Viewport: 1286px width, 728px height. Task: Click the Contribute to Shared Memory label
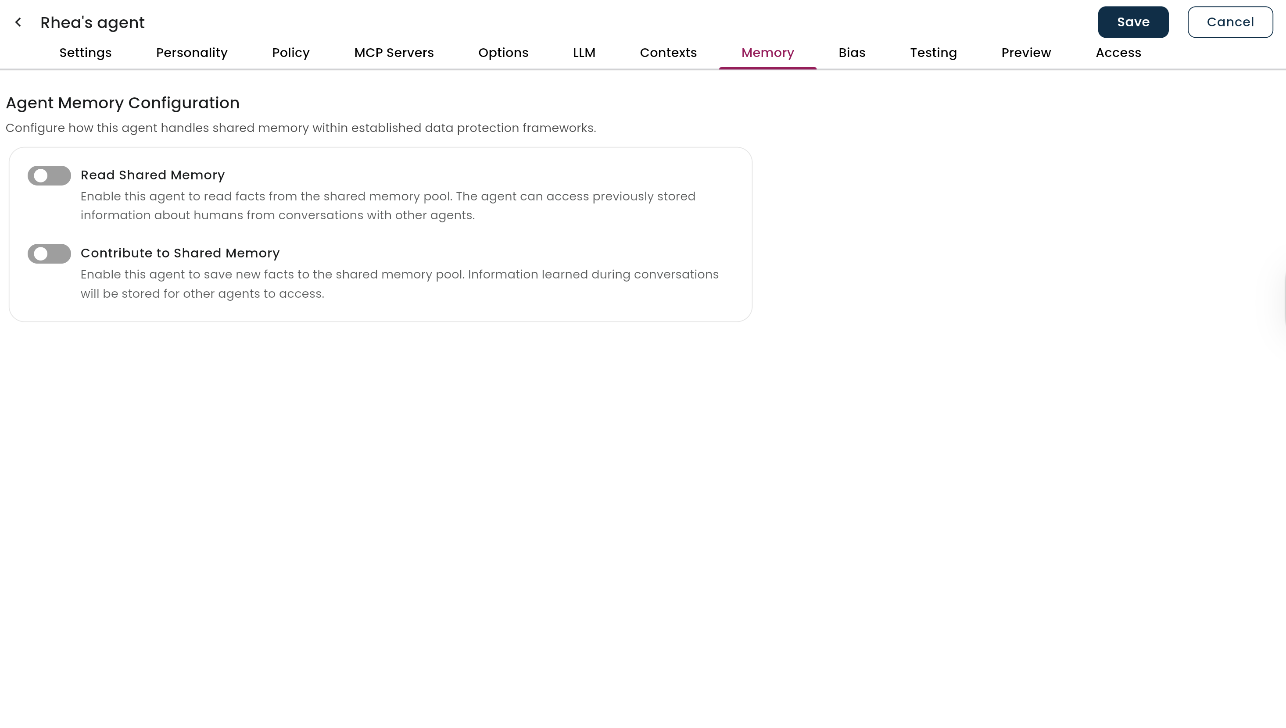click(x=180, y=253)
